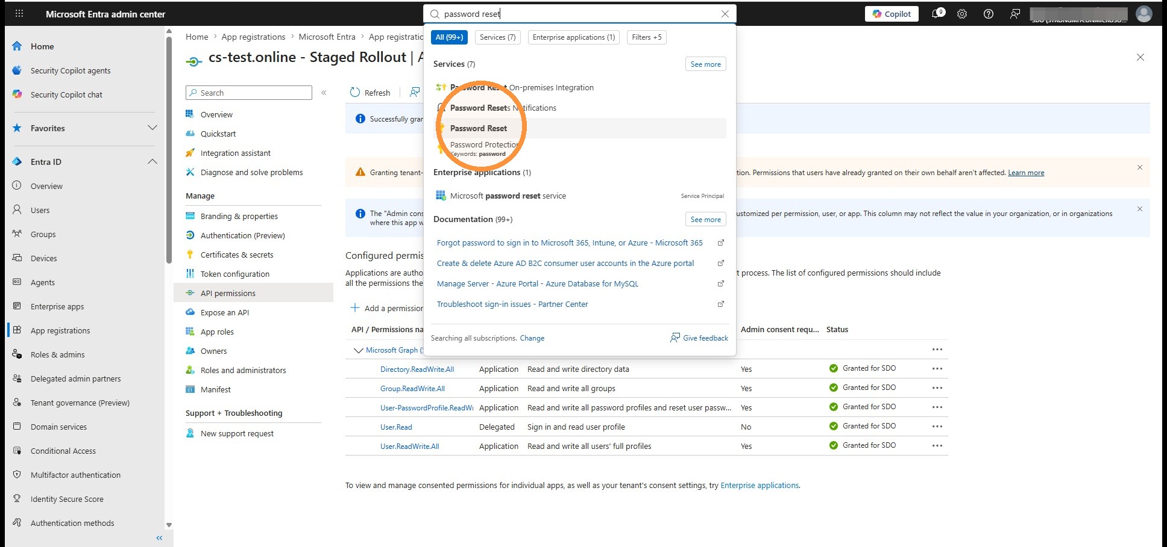Open Password Resets Notifications result
Viewport: 1167px width, 547px height.
click(x=580, y=108)
